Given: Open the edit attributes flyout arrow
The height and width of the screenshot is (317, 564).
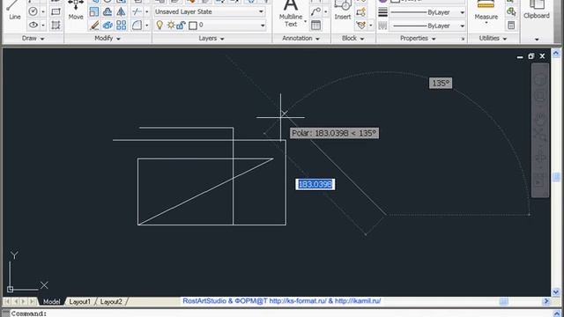Looking at the screenshot, I should click(370, 26).
